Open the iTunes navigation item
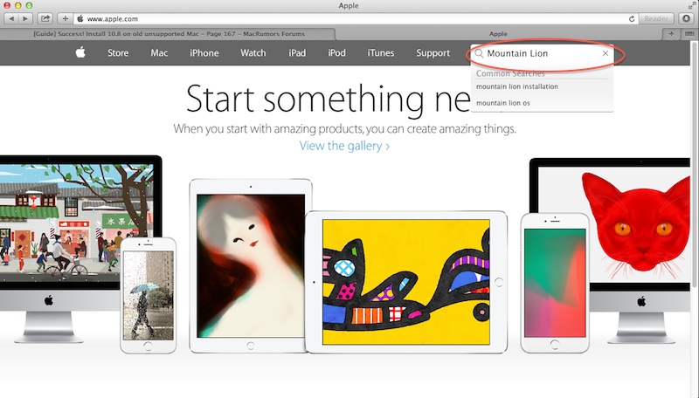 click(381, 53)
